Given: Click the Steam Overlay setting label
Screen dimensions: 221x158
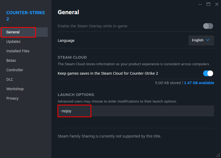Looking at the screenshot, I should 92,26.
